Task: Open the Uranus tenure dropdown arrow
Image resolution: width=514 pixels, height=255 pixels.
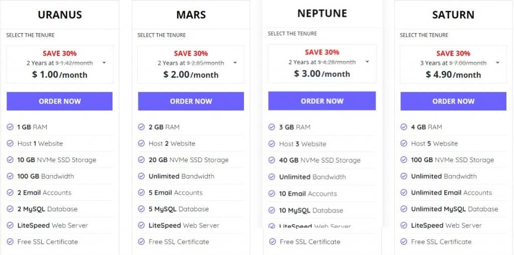Action: click(104, 63)
